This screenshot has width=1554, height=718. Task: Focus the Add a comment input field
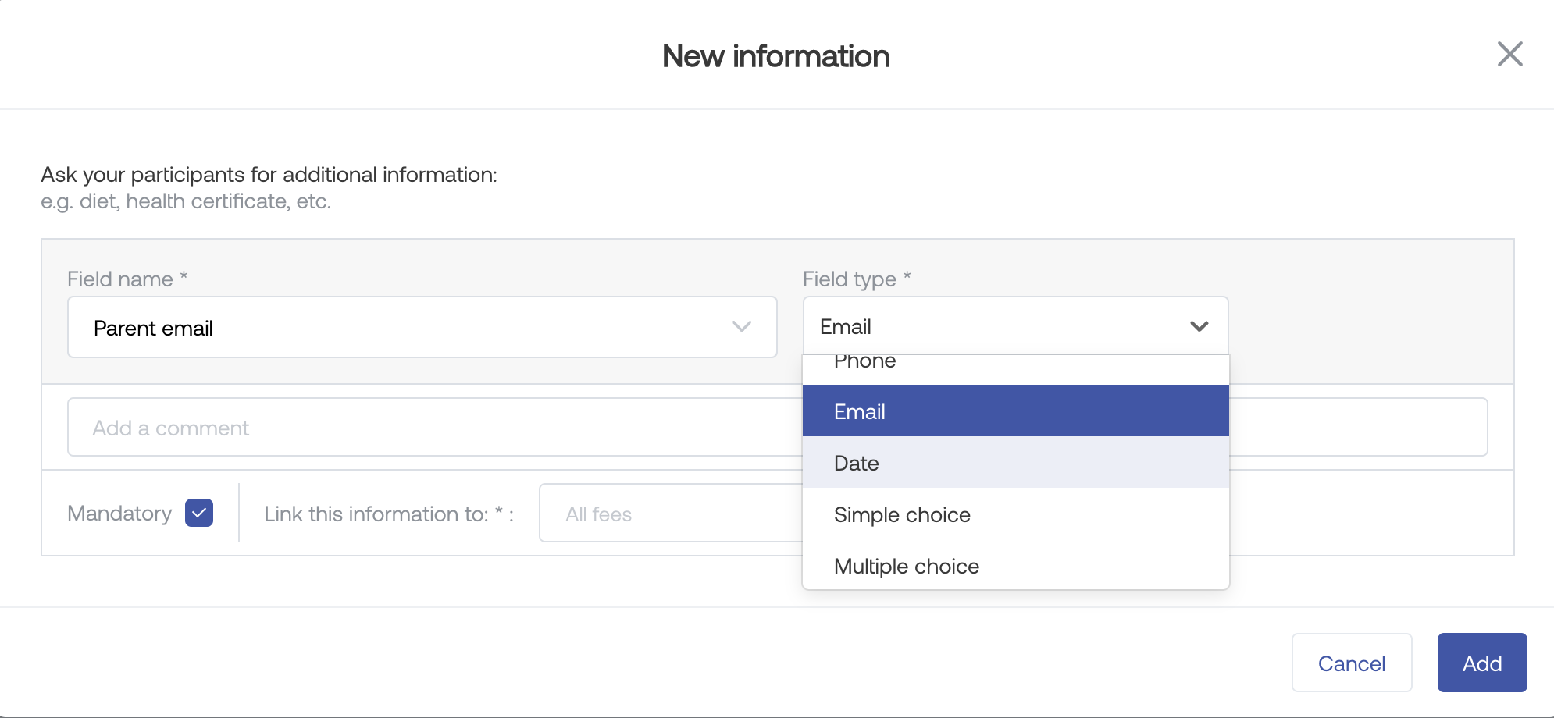click(429, 428)
